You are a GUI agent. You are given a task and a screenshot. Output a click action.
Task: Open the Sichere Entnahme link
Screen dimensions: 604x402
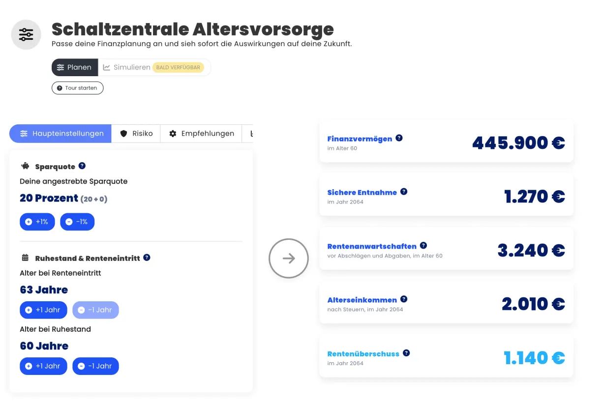click(362, 192)
